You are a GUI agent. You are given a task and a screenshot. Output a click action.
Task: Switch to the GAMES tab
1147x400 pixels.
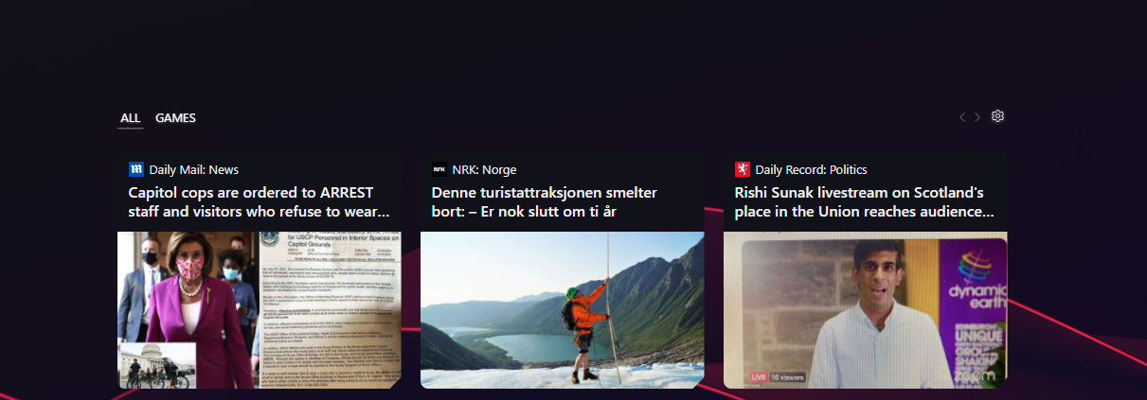(175, 118)
